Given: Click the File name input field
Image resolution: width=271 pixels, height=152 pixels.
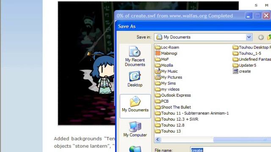Looking at the screenshot, I should click(x=231, y=149).
